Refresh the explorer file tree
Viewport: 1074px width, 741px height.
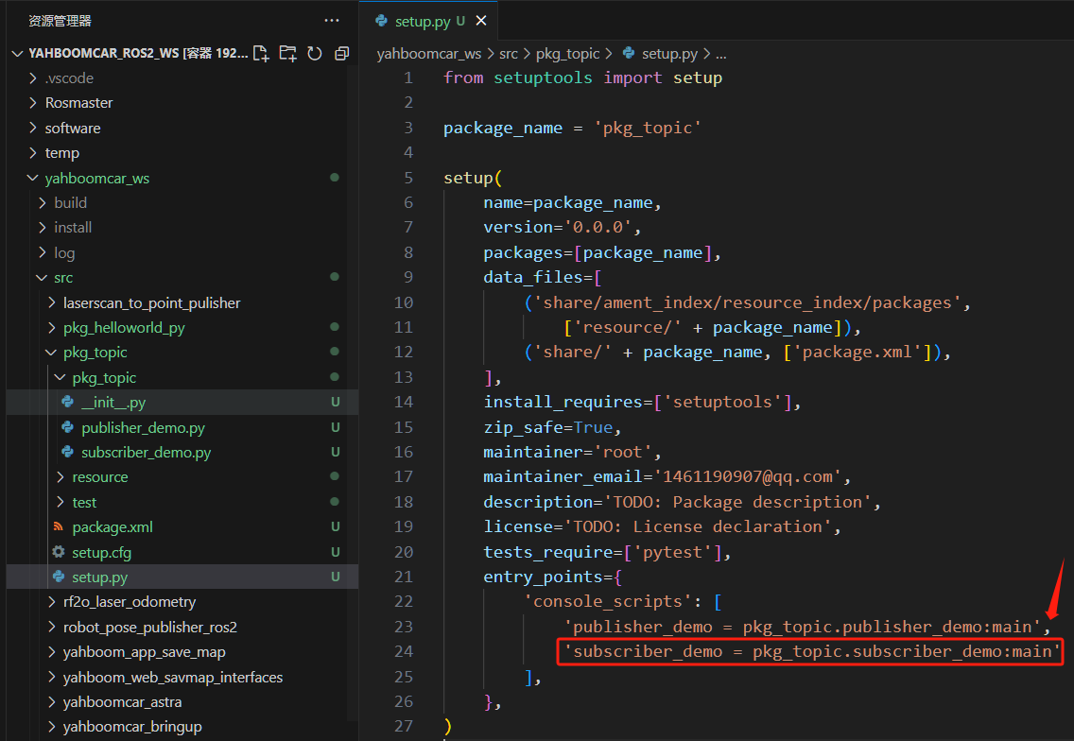point(315,54)
